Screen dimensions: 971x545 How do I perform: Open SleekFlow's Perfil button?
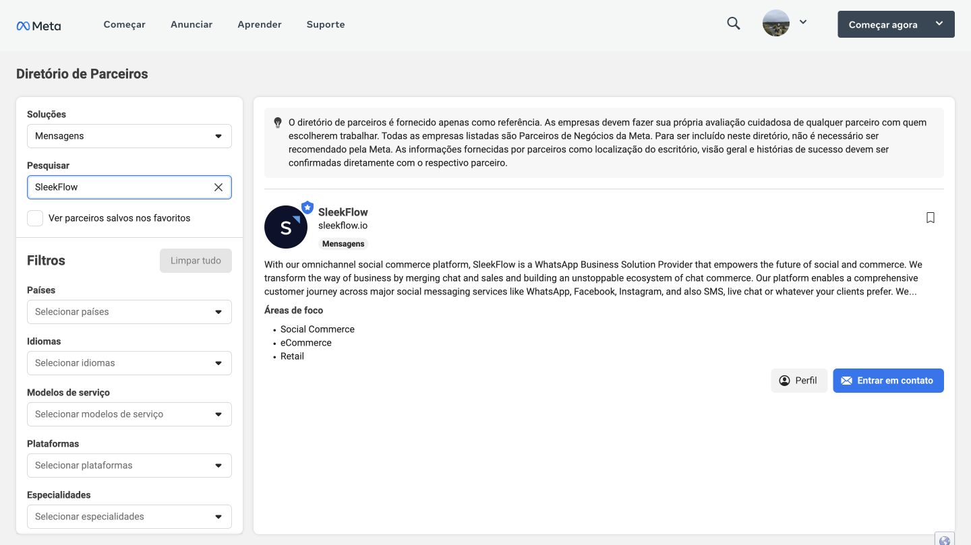click(799, 381)
